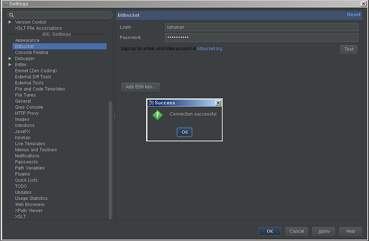Open Path Variables settings
Viewport: 369px width, 241px height.
click(30, 168)
